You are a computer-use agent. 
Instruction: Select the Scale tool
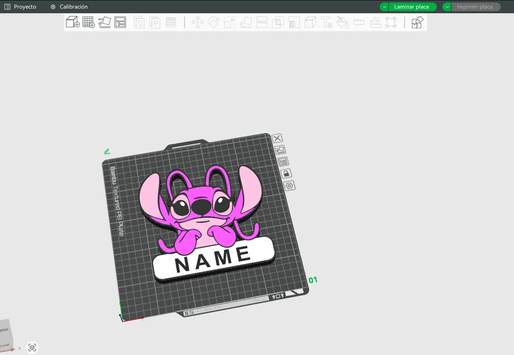[230, 22]
